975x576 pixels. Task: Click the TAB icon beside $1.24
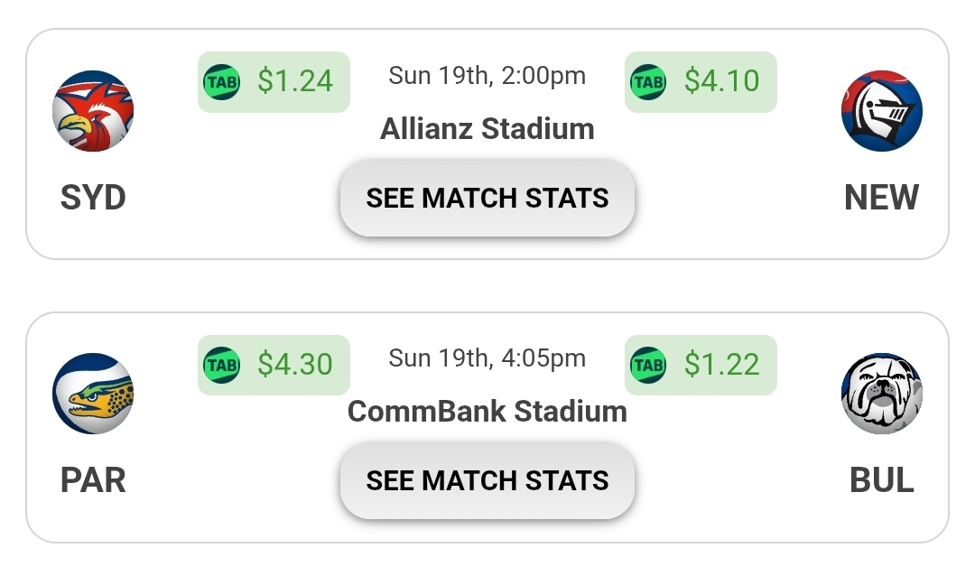221,82
